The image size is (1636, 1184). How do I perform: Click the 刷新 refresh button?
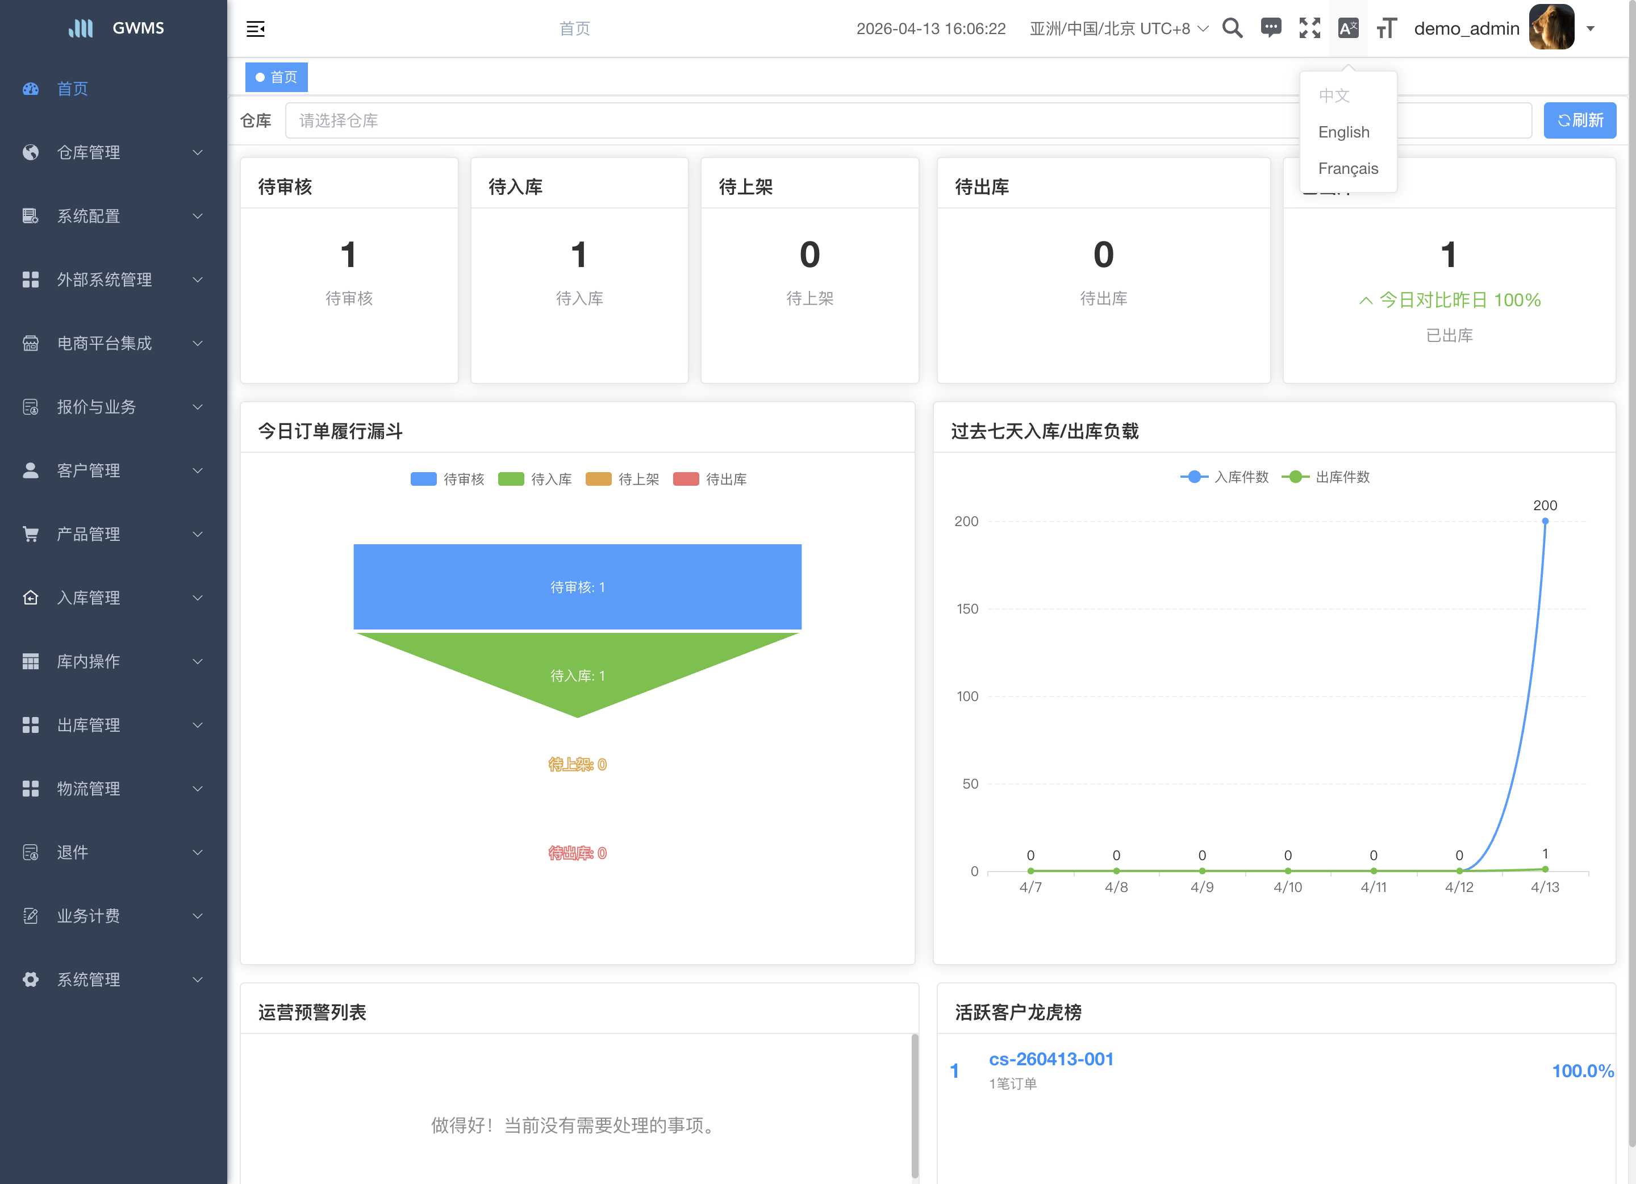coord(1580,120)
